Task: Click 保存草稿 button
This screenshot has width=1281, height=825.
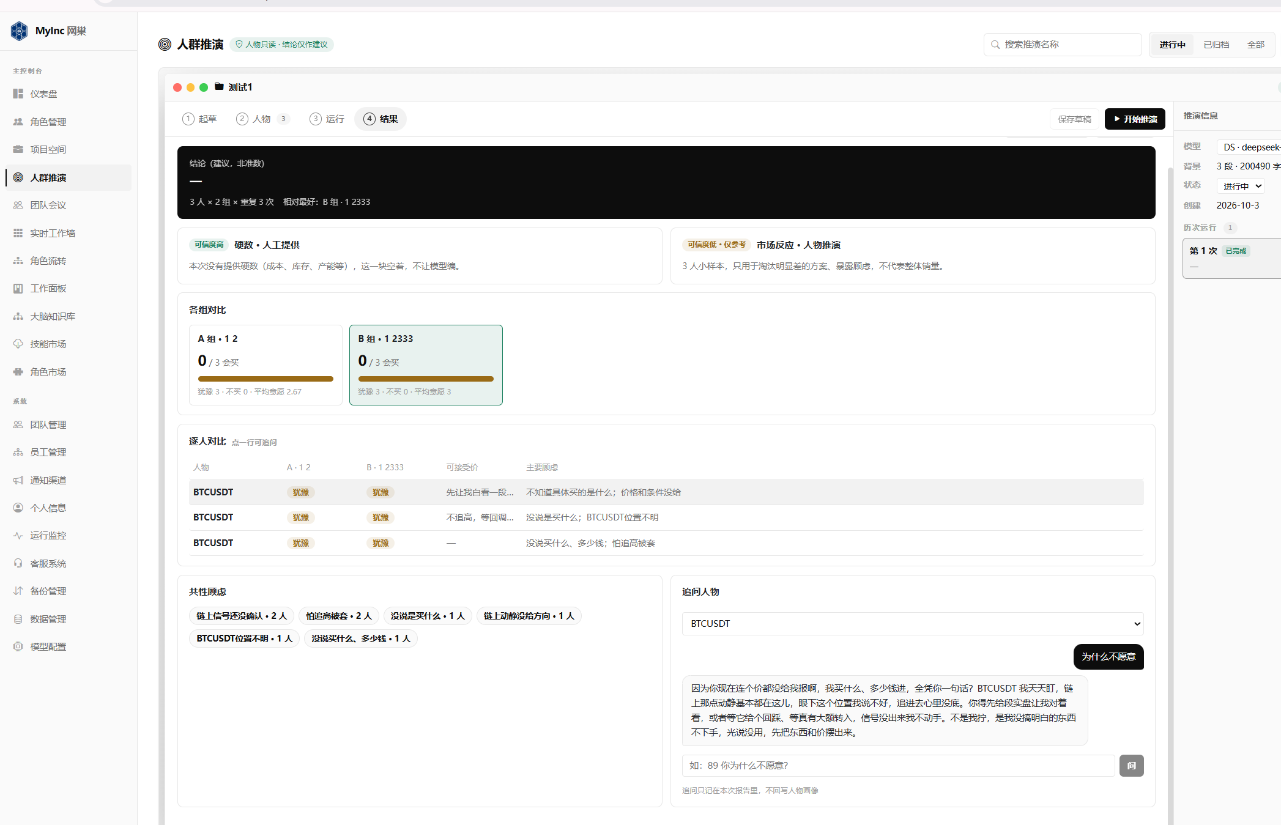Action: tap(1074, 119)
